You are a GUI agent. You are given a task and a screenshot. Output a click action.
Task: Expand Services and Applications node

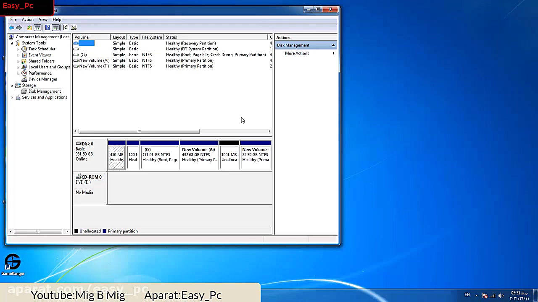[x=12, y=98]
